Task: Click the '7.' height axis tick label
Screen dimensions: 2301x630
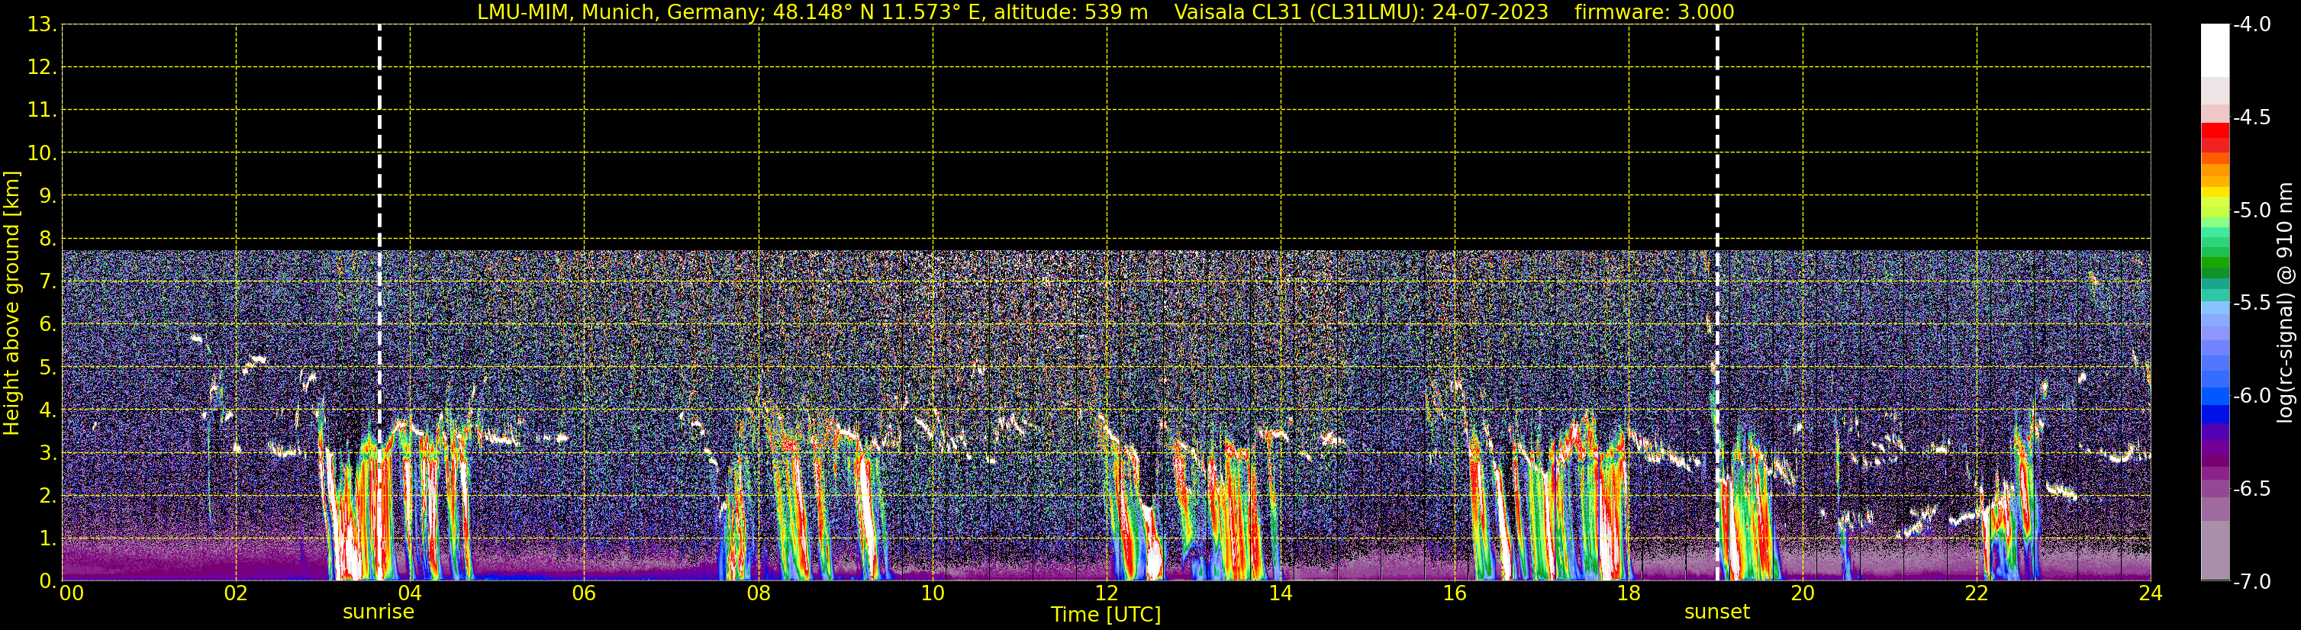Action: click(x=48, y=281)
